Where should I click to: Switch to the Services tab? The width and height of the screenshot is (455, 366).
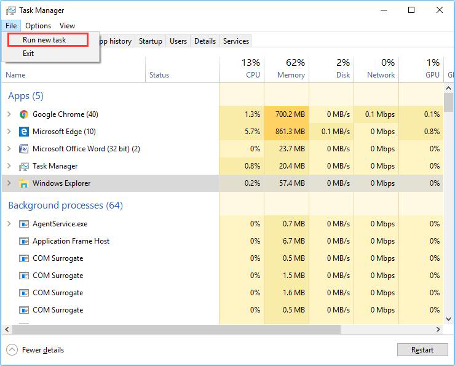point(236,41)
